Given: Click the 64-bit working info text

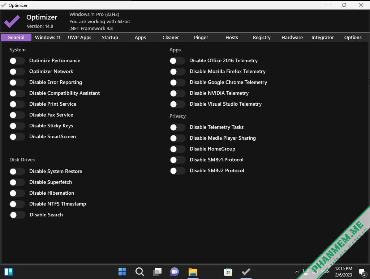Looking at the screenshot, I should point(100,21).
